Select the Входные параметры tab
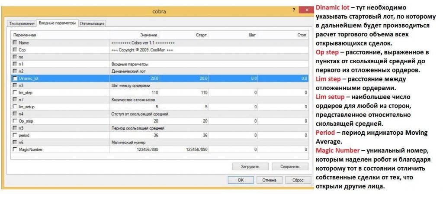 pyautogui.click(x=57, y=23)
